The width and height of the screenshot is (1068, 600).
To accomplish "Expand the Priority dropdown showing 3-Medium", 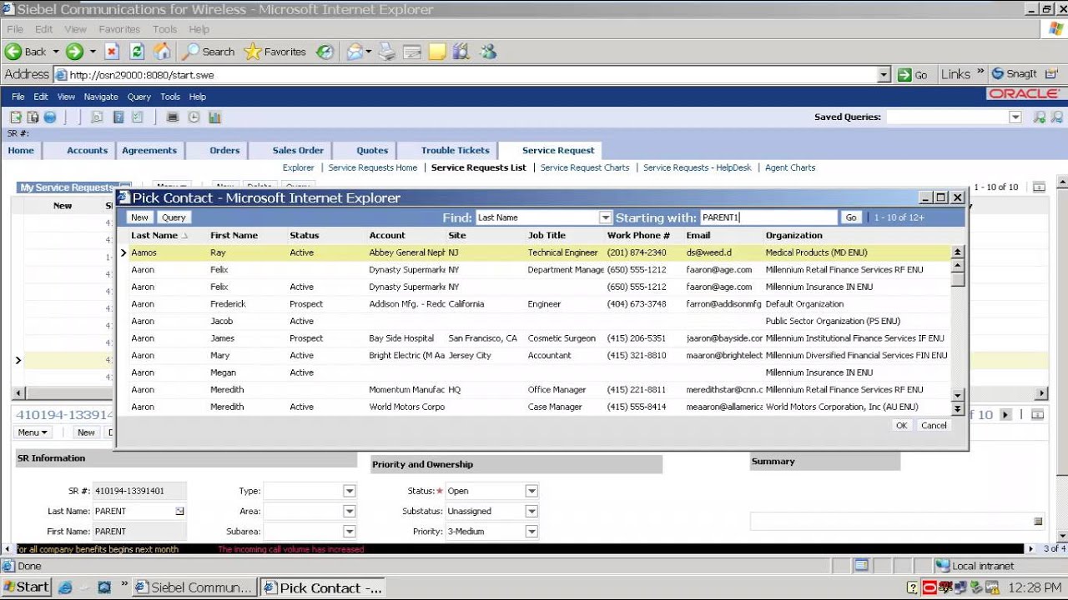I will [x=531, y=532].
